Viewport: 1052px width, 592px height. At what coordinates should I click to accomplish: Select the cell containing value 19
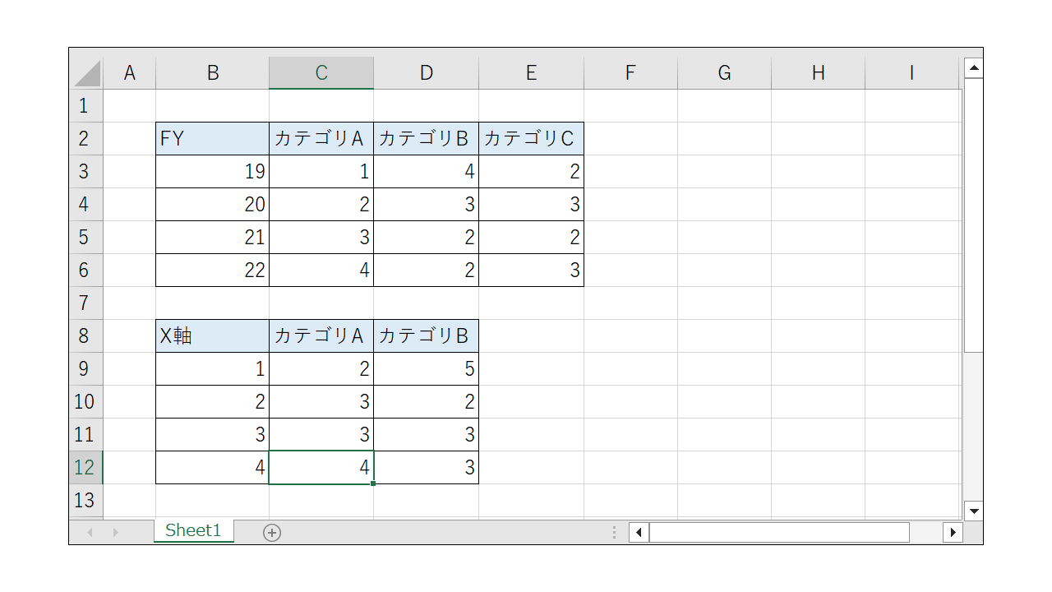pos(212,171)
